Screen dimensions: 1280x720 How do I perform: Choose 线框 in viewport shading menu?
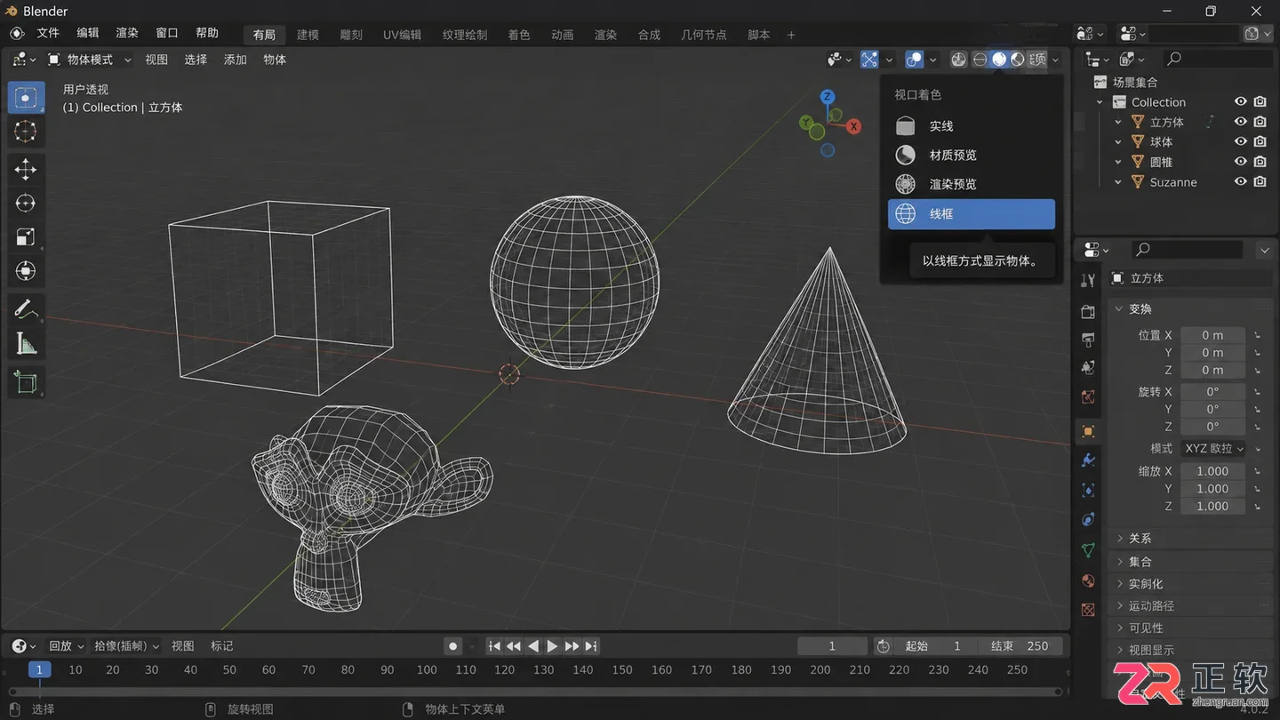(x=972, y=214)
